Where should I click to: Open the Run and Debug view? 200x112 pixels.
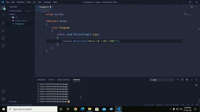3,30
